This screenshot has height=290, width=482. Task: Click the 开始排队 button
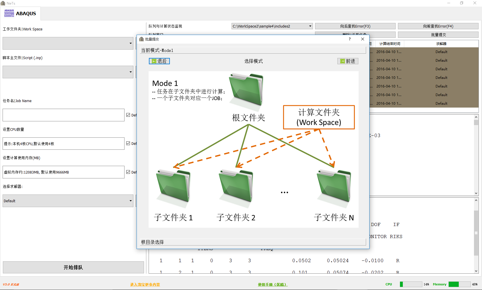(73, 267)
